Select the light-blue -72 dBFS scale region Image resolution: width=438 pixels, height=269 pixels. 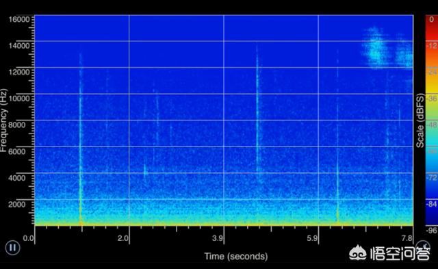432,177
